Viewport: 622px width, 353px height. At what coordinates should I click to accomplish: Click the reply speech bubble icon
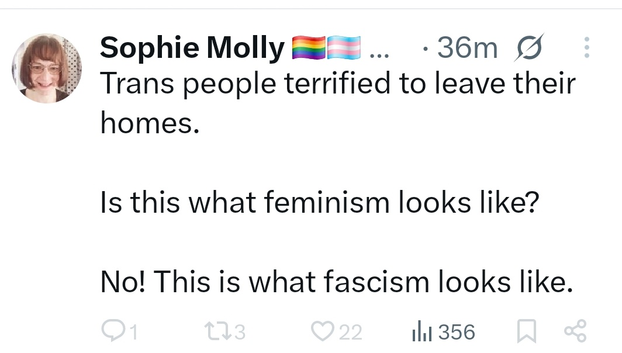click(113, 330)
